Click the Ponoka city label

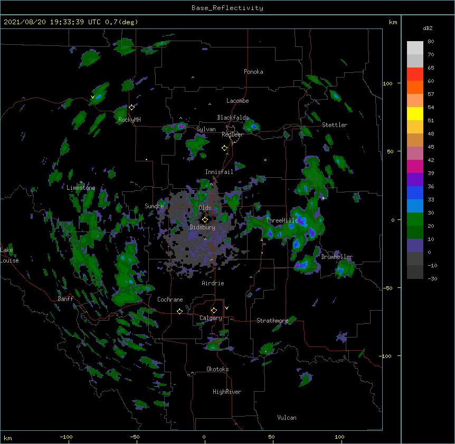(253, 72)
